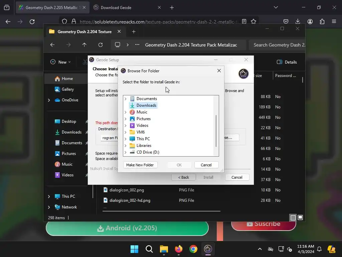Close the Geometry Dash 2.204 Texture Explorer tab
Viewport: 342px width, 257px height.
tap(119, 32)
